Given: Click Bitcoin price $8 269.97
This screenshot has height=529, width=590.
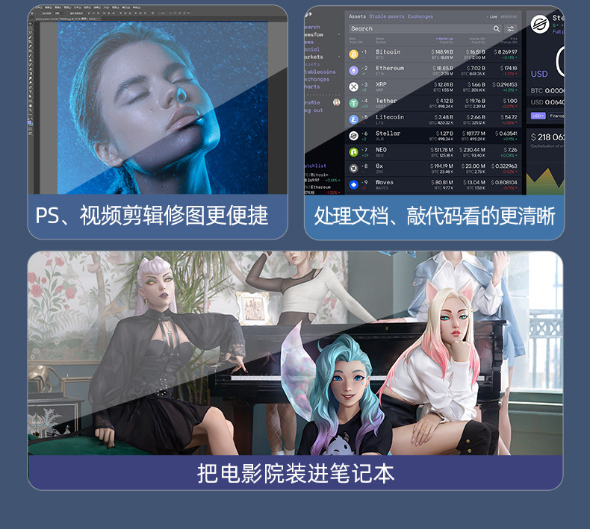Looking at the screenshot, I should point(506,52).
